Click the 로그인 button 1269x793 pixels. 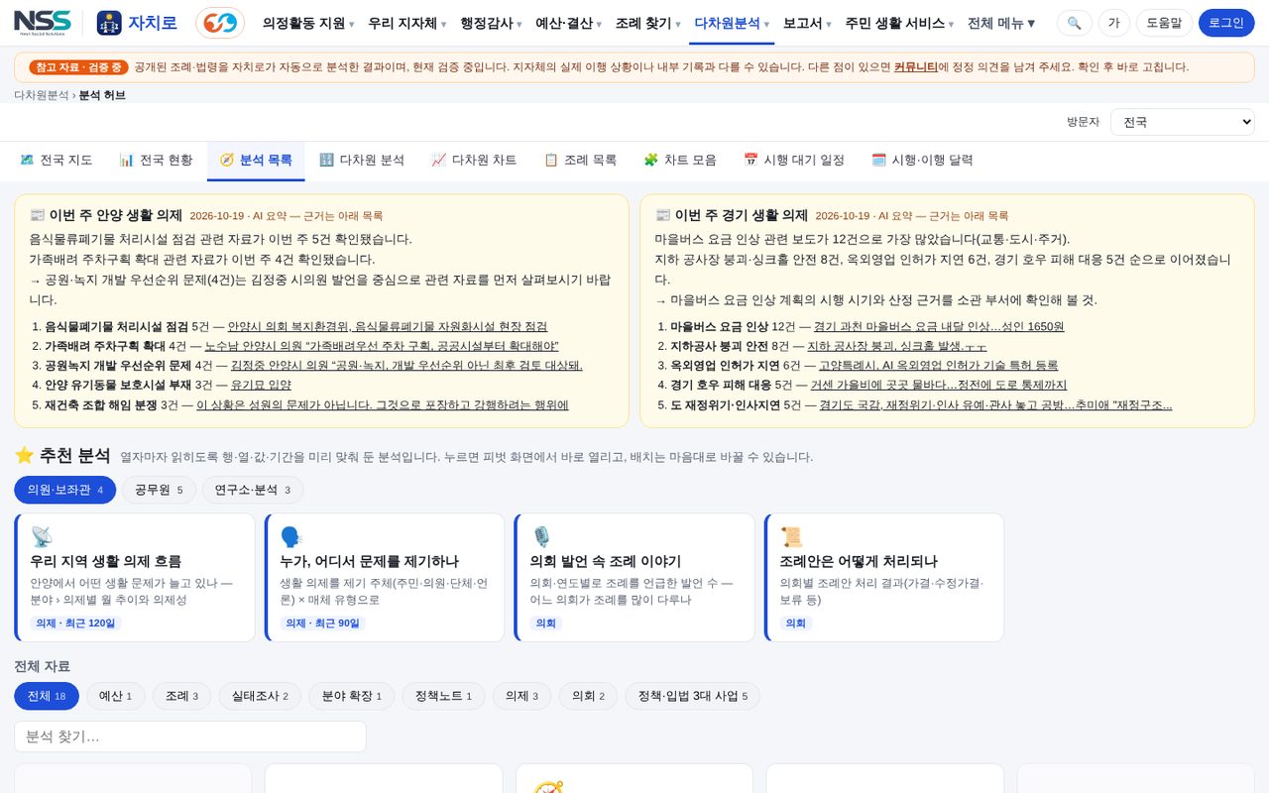(1226, 23)
